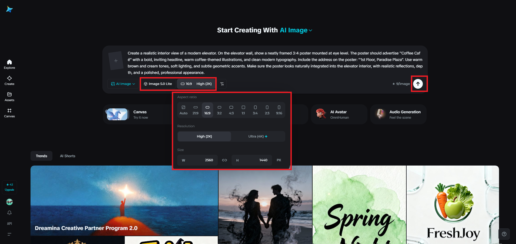This screenshot has height=244, width=516.
Task: Expand the AI Image heading dropdown
Action: coord(296,30)
